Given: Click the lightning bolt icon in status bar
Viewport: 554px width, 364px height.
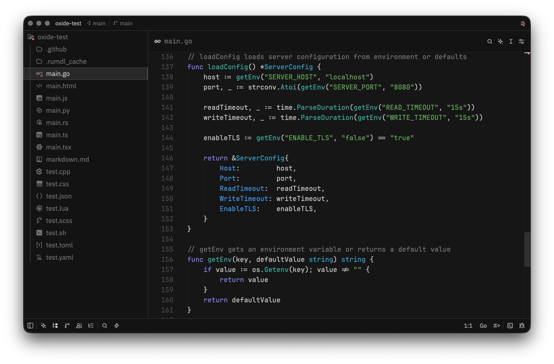Looking at the screenshot, I should point(117,326).
